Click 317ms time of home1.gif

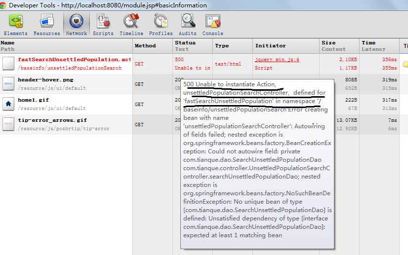pos(390,100)
